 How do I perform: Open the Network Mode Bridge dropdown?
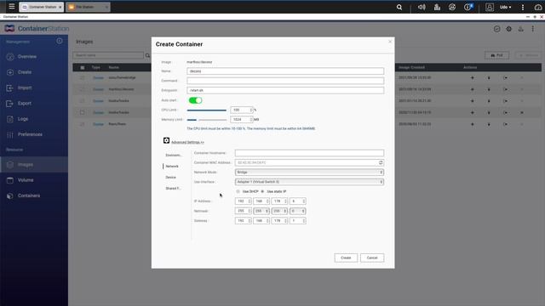[x=309, y=172]
